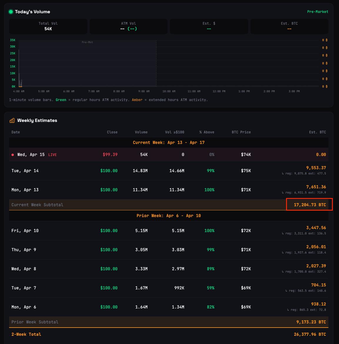Collapse the Current Week: Apr 13 - Apr 17 section
Viewport: 339px width, 344px height.
click(x=169, y=142)
